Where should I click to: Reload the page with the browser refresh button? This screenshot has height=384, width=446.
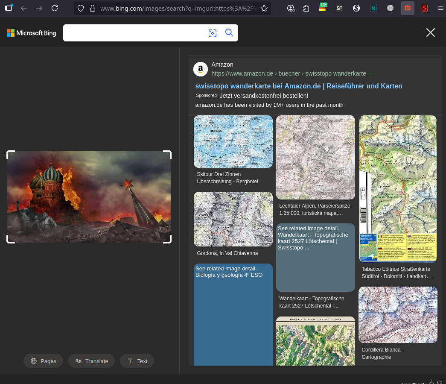pos(55,8)
